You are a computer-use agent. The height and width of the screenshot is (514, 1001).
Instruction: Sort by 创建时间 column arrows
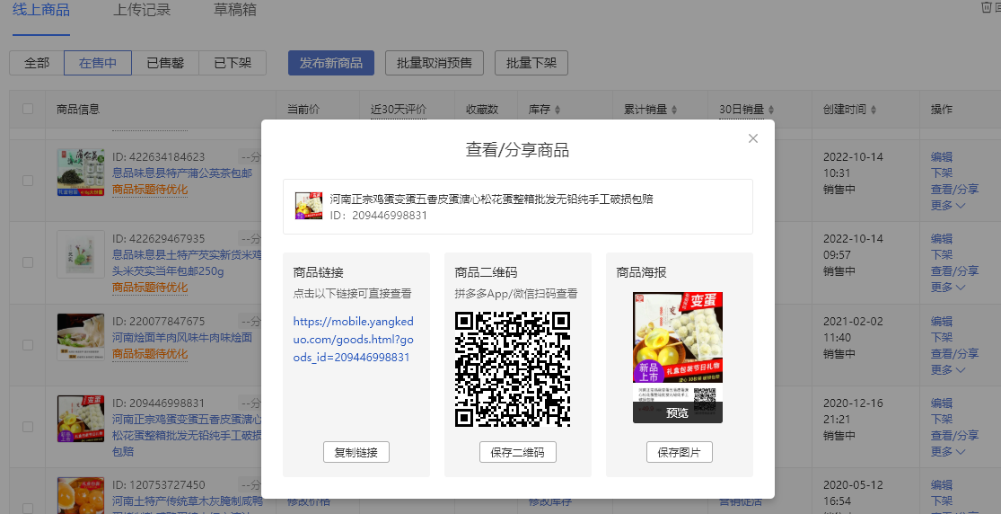[874, 110]
